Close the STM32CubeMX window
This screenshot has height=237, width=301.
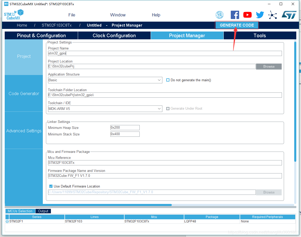pyautogui.click(x=293, y=4)
